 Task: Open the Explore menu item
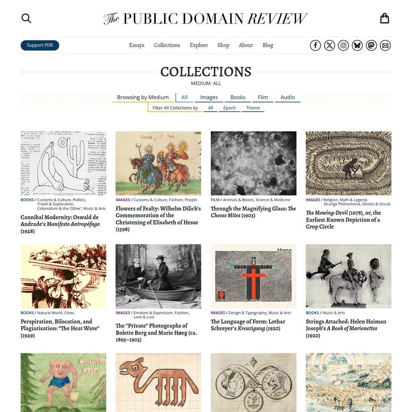click(199, 45)
